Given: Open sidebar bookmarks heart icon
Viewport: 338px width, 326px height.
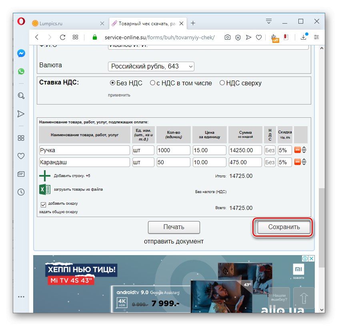Looking at the screenshot, I should (21, 156).
